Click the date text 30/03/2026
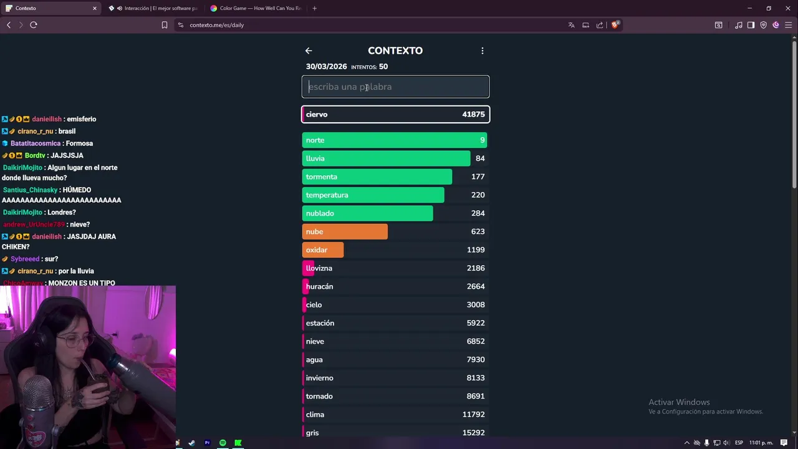The image size is (798, 449). click(x=326, y=67)
